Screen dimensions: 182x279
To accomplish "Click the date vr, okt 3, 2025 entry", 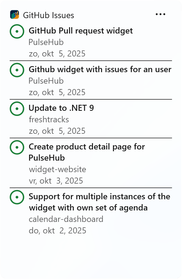I will (55, 181).
